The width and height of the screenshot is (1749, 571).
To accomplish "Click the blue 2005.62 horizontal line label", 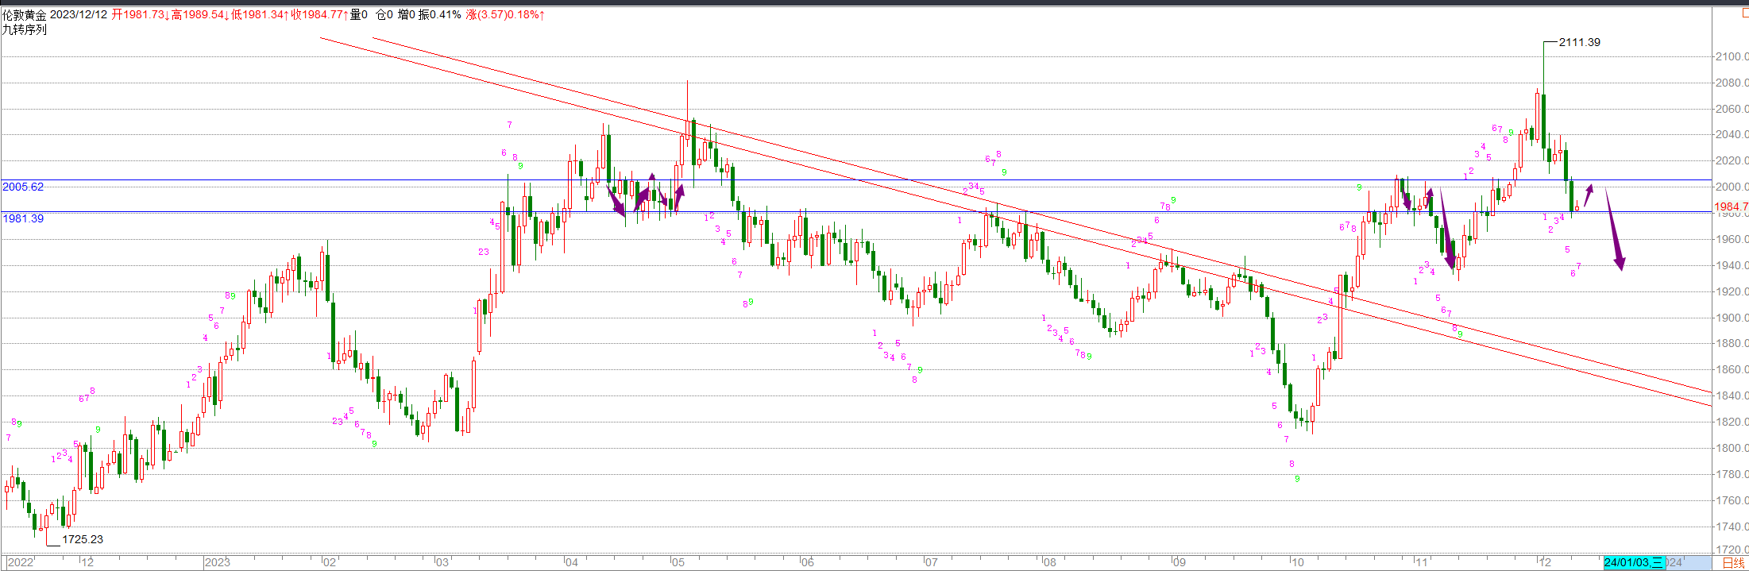I will coord(23,187).
